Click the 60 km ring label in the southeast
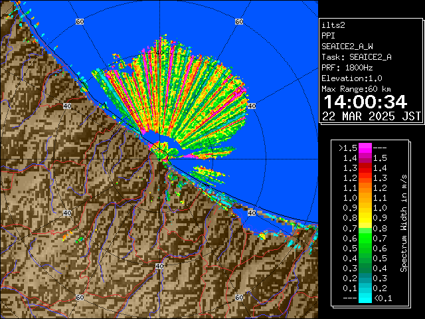 (239, 297)
